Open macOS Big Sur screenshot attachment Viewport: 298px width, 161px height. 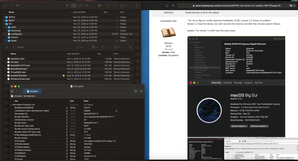click(236, 87)
